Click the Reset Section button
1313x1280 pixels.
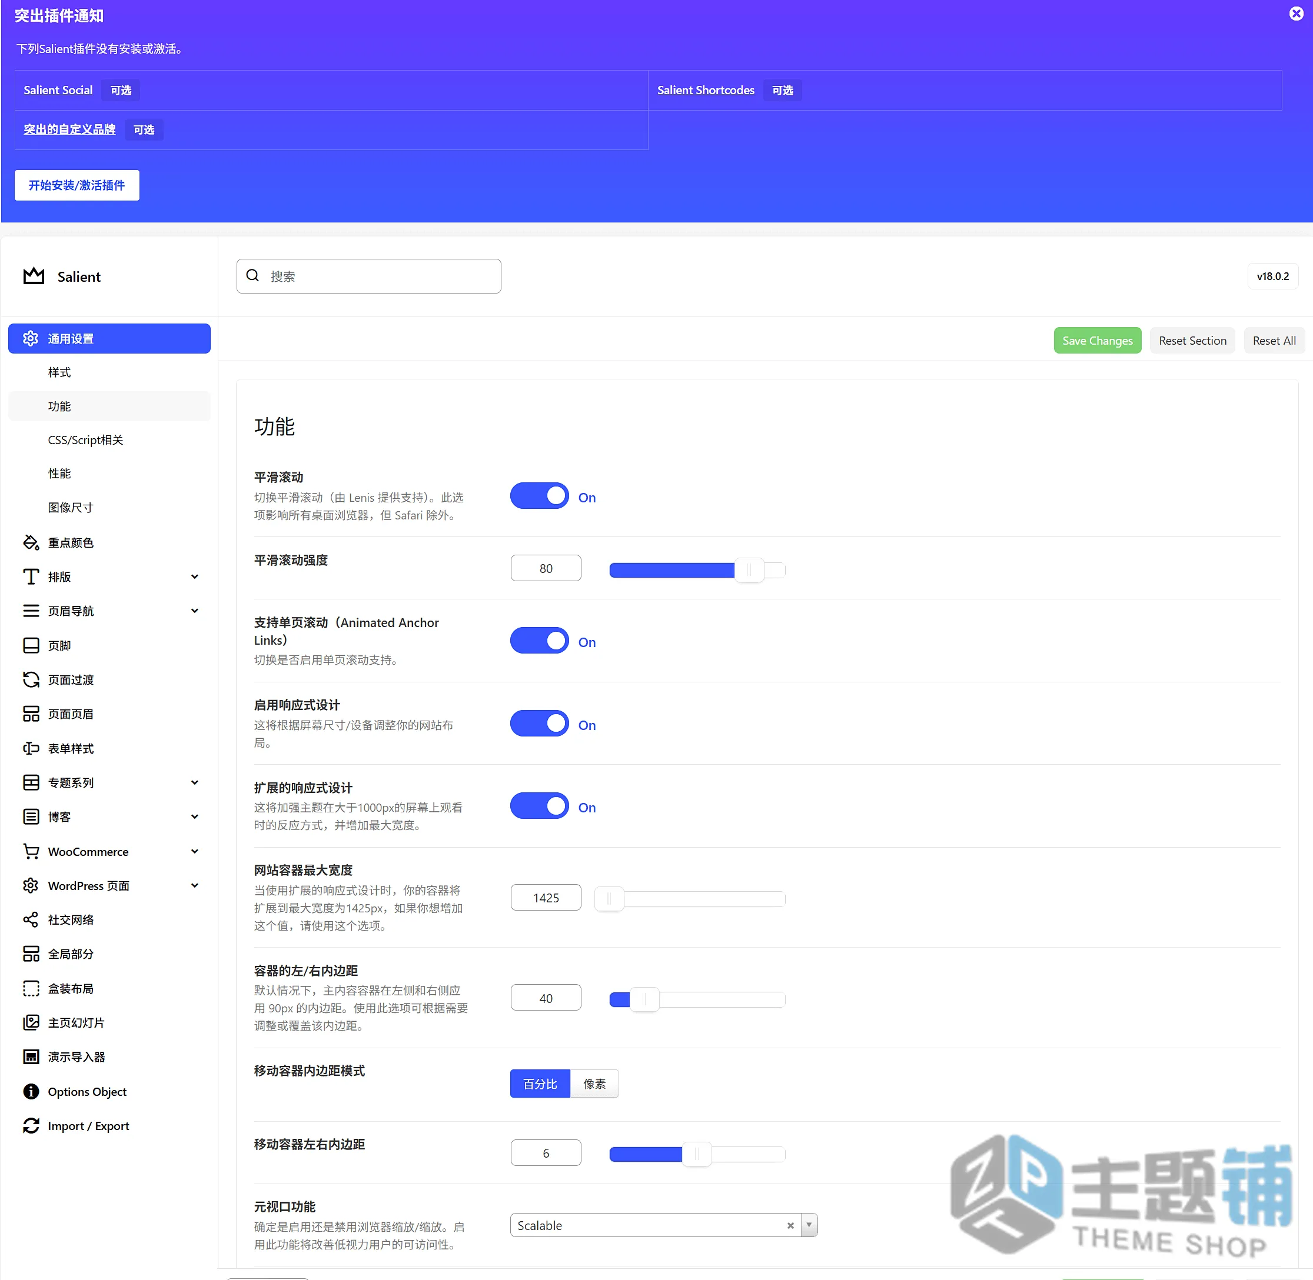[1192, 341]
